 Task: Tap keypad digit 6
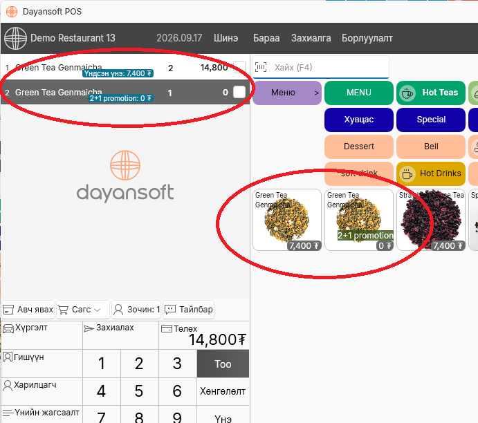point(177,391)
